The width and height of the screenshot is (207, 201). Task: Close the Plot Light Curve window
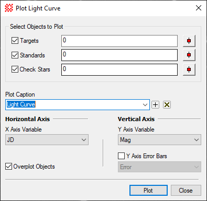pos(199,8)
